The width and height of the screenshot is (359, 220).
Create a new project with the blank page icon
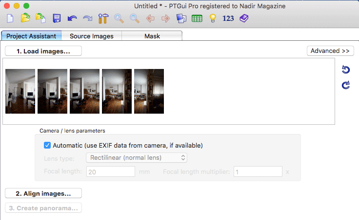10,18
